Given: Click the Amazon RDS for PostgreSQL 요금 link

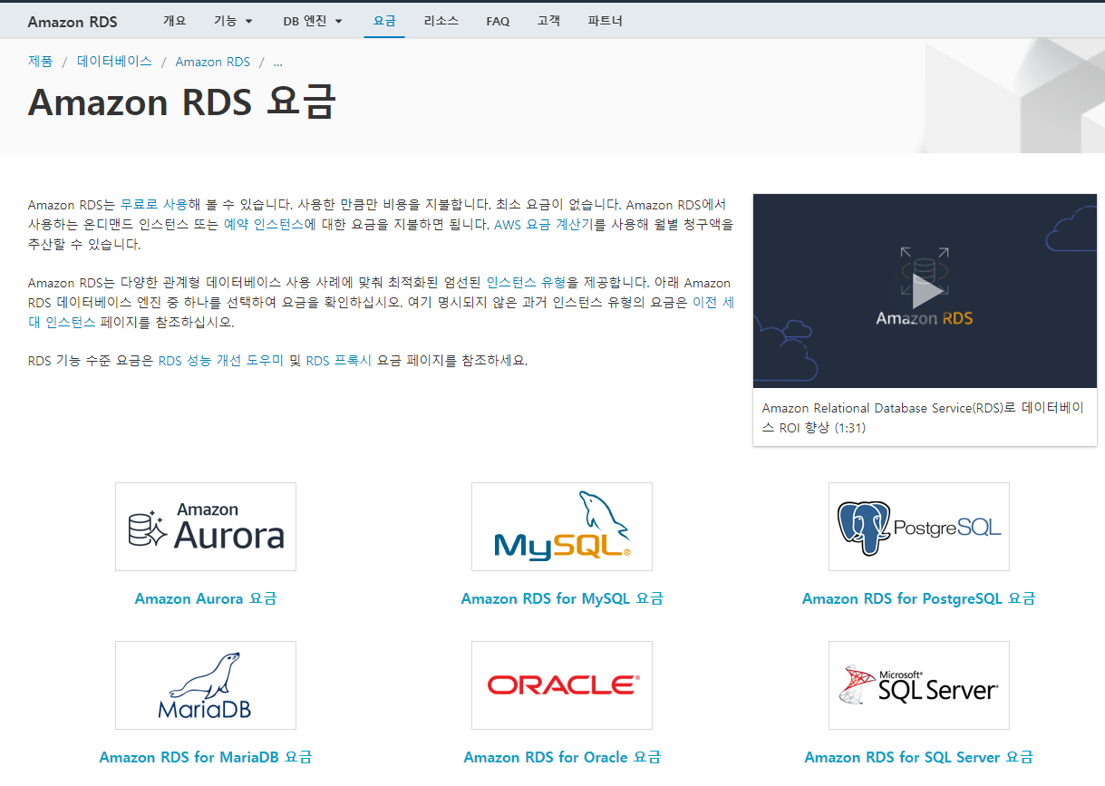Looking at the screenshot, I should (918, 598).
